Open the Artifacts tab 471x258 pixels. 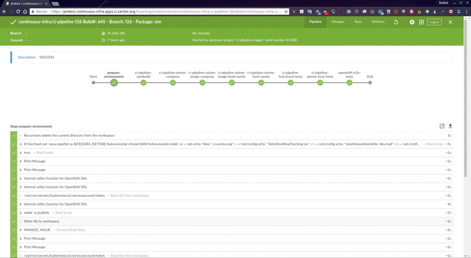pos(378,22)
